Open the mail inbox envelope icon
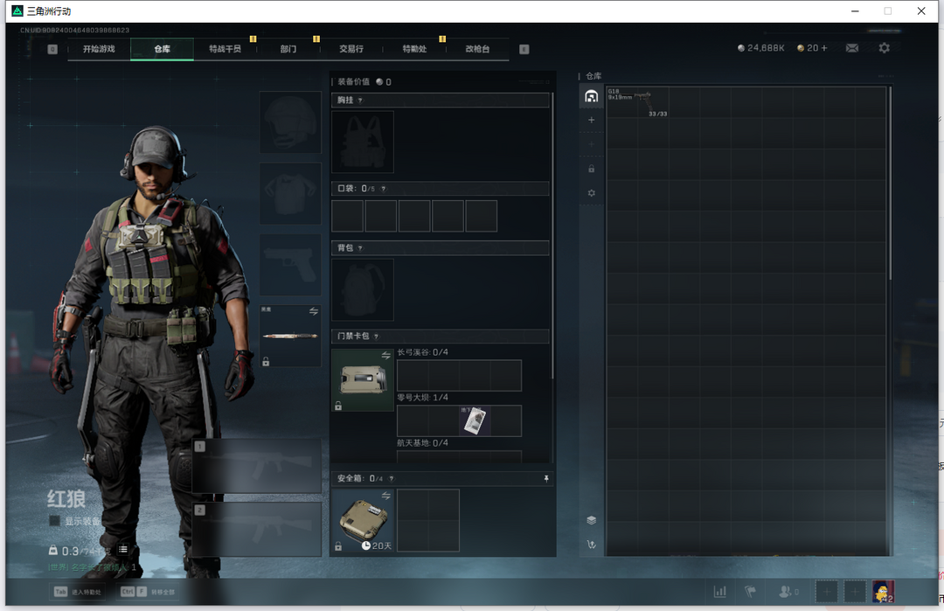Screen dimensions: 944x611 [851, 48]
